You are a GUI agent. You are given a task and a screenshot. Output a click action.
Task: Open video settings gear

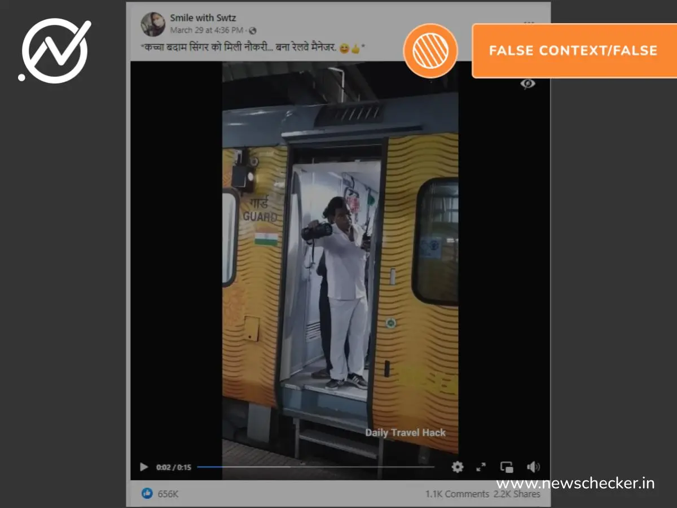point(458,467)
